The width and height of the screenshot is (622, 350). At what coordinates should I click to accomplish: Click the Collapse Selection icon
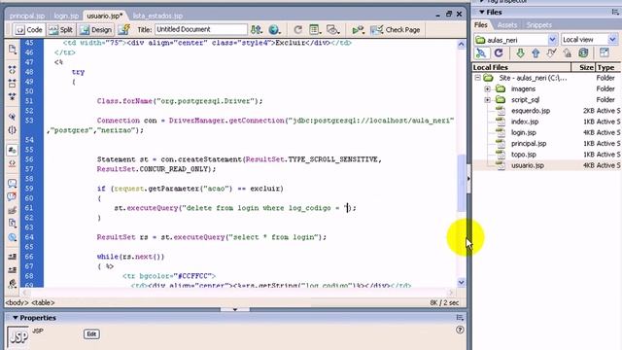click(x=13, y=84)
